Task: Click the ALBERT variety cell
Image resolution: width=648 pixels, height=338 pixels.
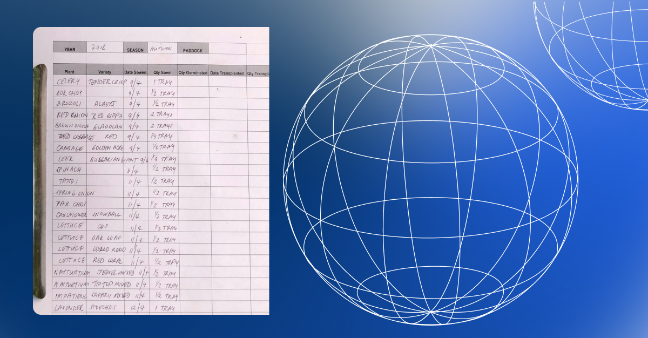Action: (x=104, y=104)
